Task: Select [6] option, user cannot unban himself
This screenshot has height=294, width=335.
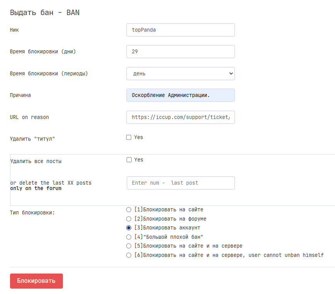Action: point(129,255)
